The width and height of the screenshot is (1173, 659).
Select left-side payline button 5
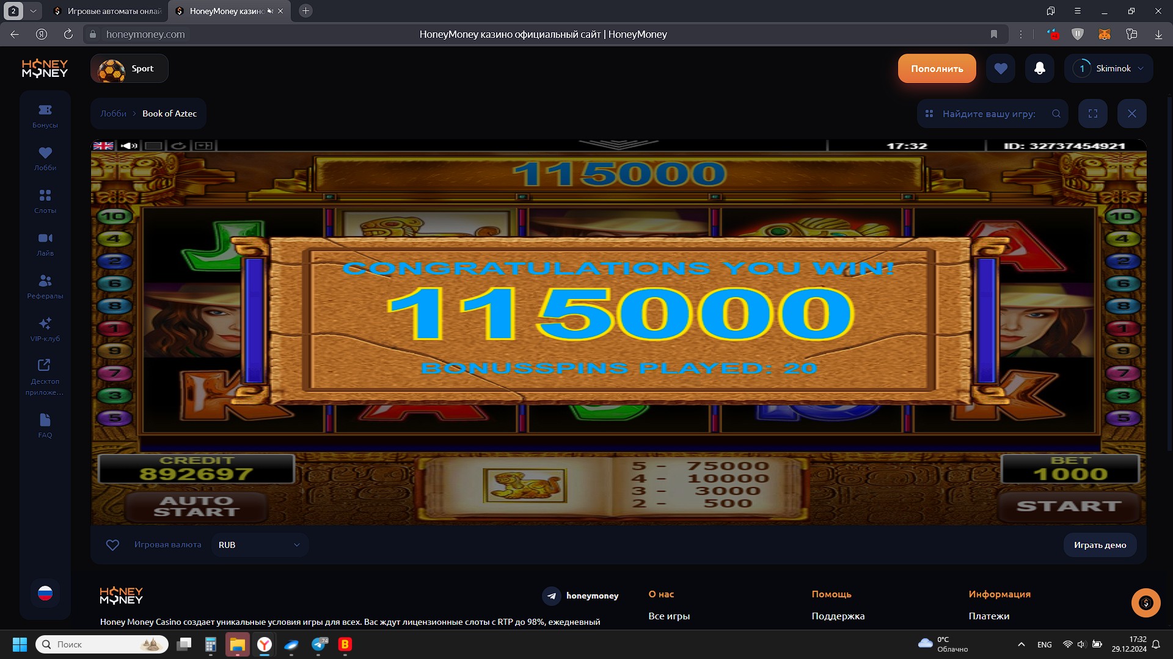[x=114, y=418]
